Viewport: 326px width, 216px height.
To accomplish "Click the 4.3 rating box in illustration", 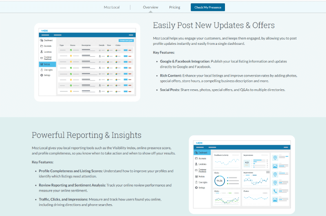I will point(247,163).
